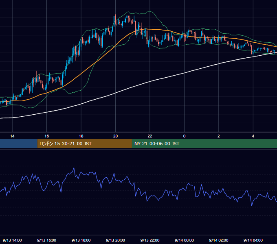Click the '9/14 00:00' date label

pyautogui.click(x=184, y=240)
